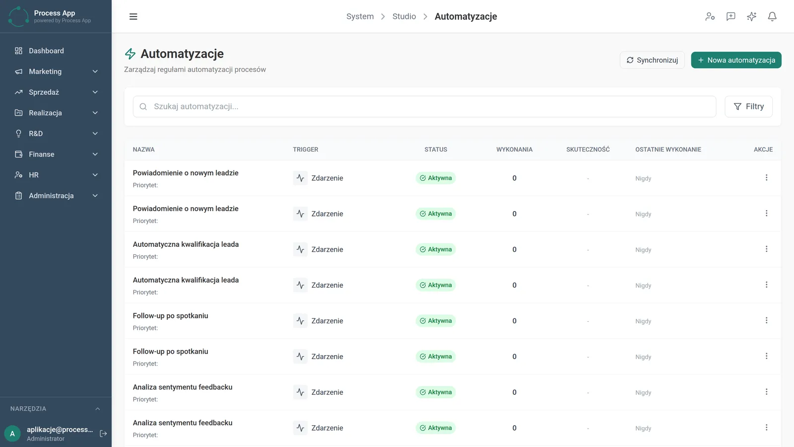Click Zdarzenie in the second Automatyczna kwalifikacja leada row
Image resolution: width=794 pixels, height=447 pixels.
[327, 285]
